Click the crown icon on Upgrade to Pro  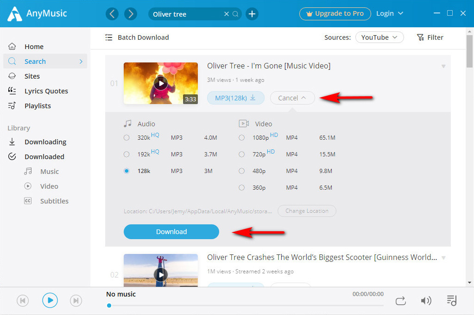pos(309,14)
